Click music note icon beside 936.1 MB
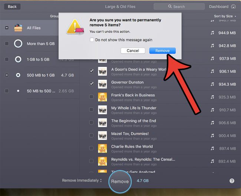Viewport: 241px width, 196px height. [212, 71]
